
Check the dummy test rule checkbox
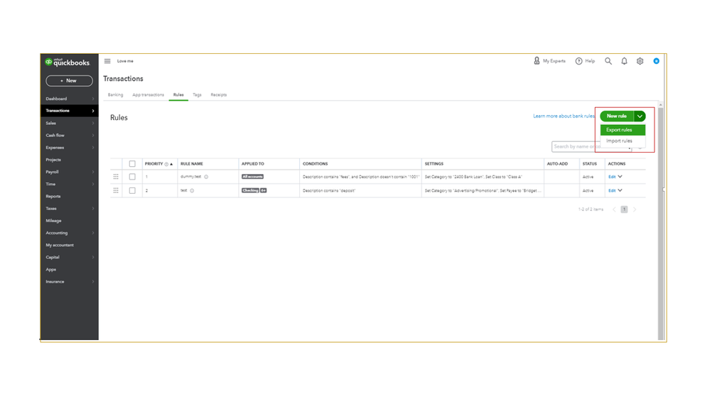[132, 177]
